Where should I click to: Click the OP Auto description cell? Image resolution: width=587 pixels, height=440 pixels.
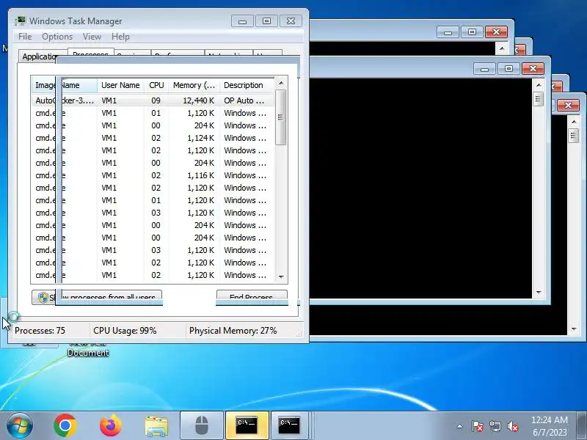tap(244, 100)
